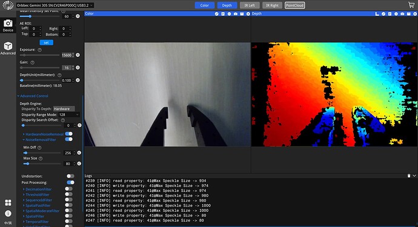Click the record icon in Color panel header

248,13
